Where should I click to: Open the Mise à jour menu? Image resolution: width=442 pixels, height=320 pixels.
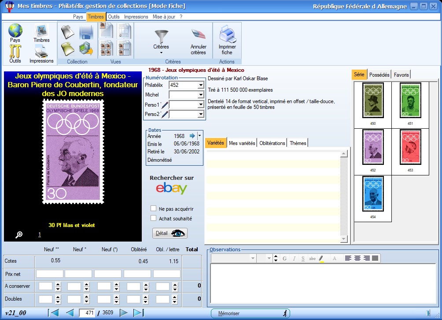pyautogui.click(x=164, y=17)
